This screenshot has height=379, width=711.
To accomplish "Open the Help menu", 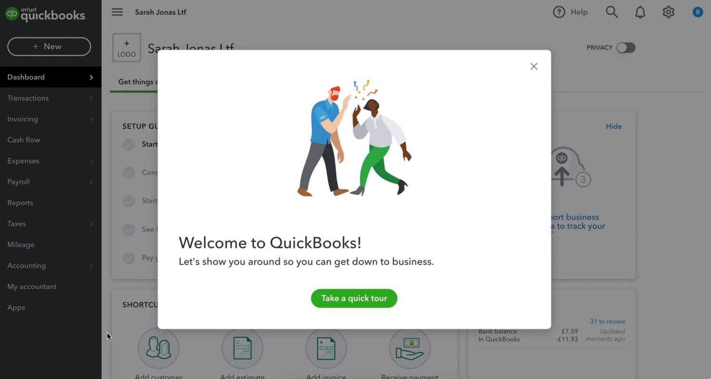I will pyautogui.click(x=571, y=12).
